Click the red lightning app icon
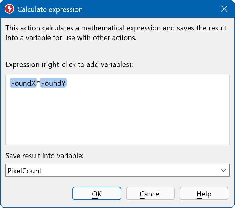The width and height of the screenshot is (235, 208). pyautogui.click(x=10, y=9)
